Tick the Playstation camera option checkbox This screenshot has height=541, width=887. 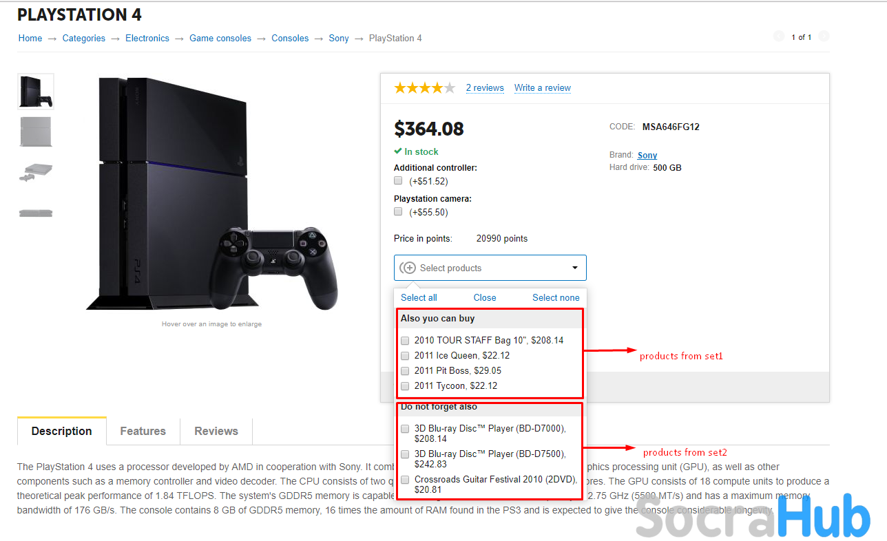pyautogui.click(x=398, y=212)
